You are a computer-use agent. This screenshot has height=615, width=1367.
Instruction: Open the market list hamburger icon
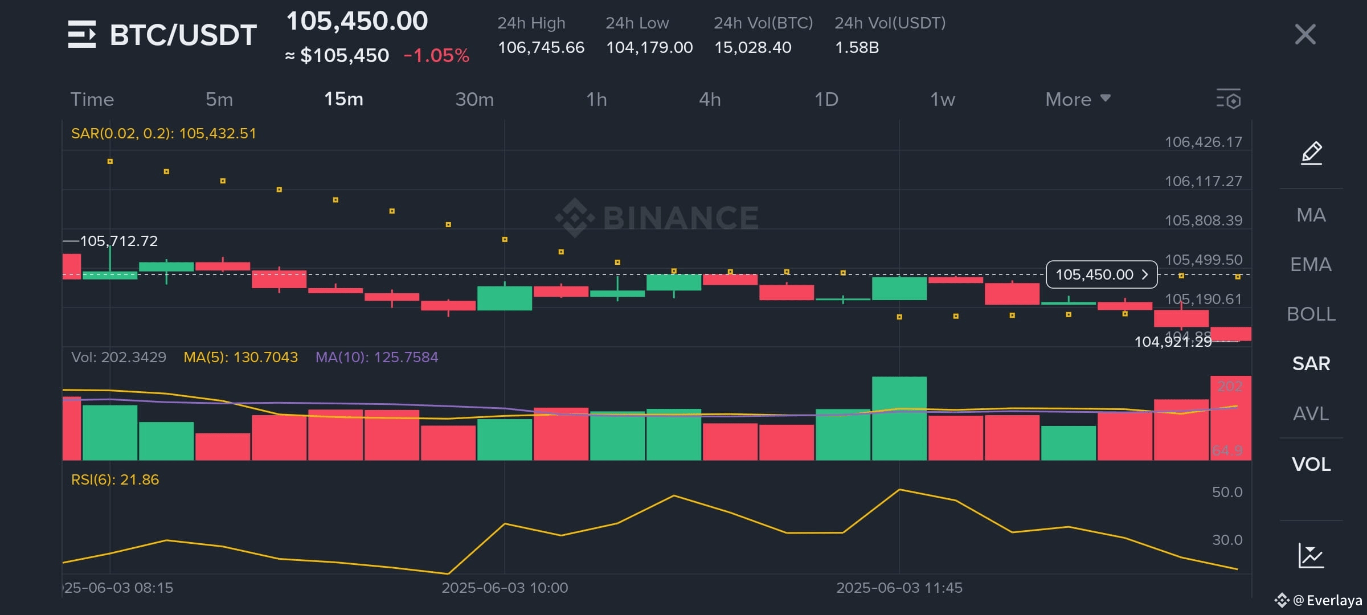point(82,35)
